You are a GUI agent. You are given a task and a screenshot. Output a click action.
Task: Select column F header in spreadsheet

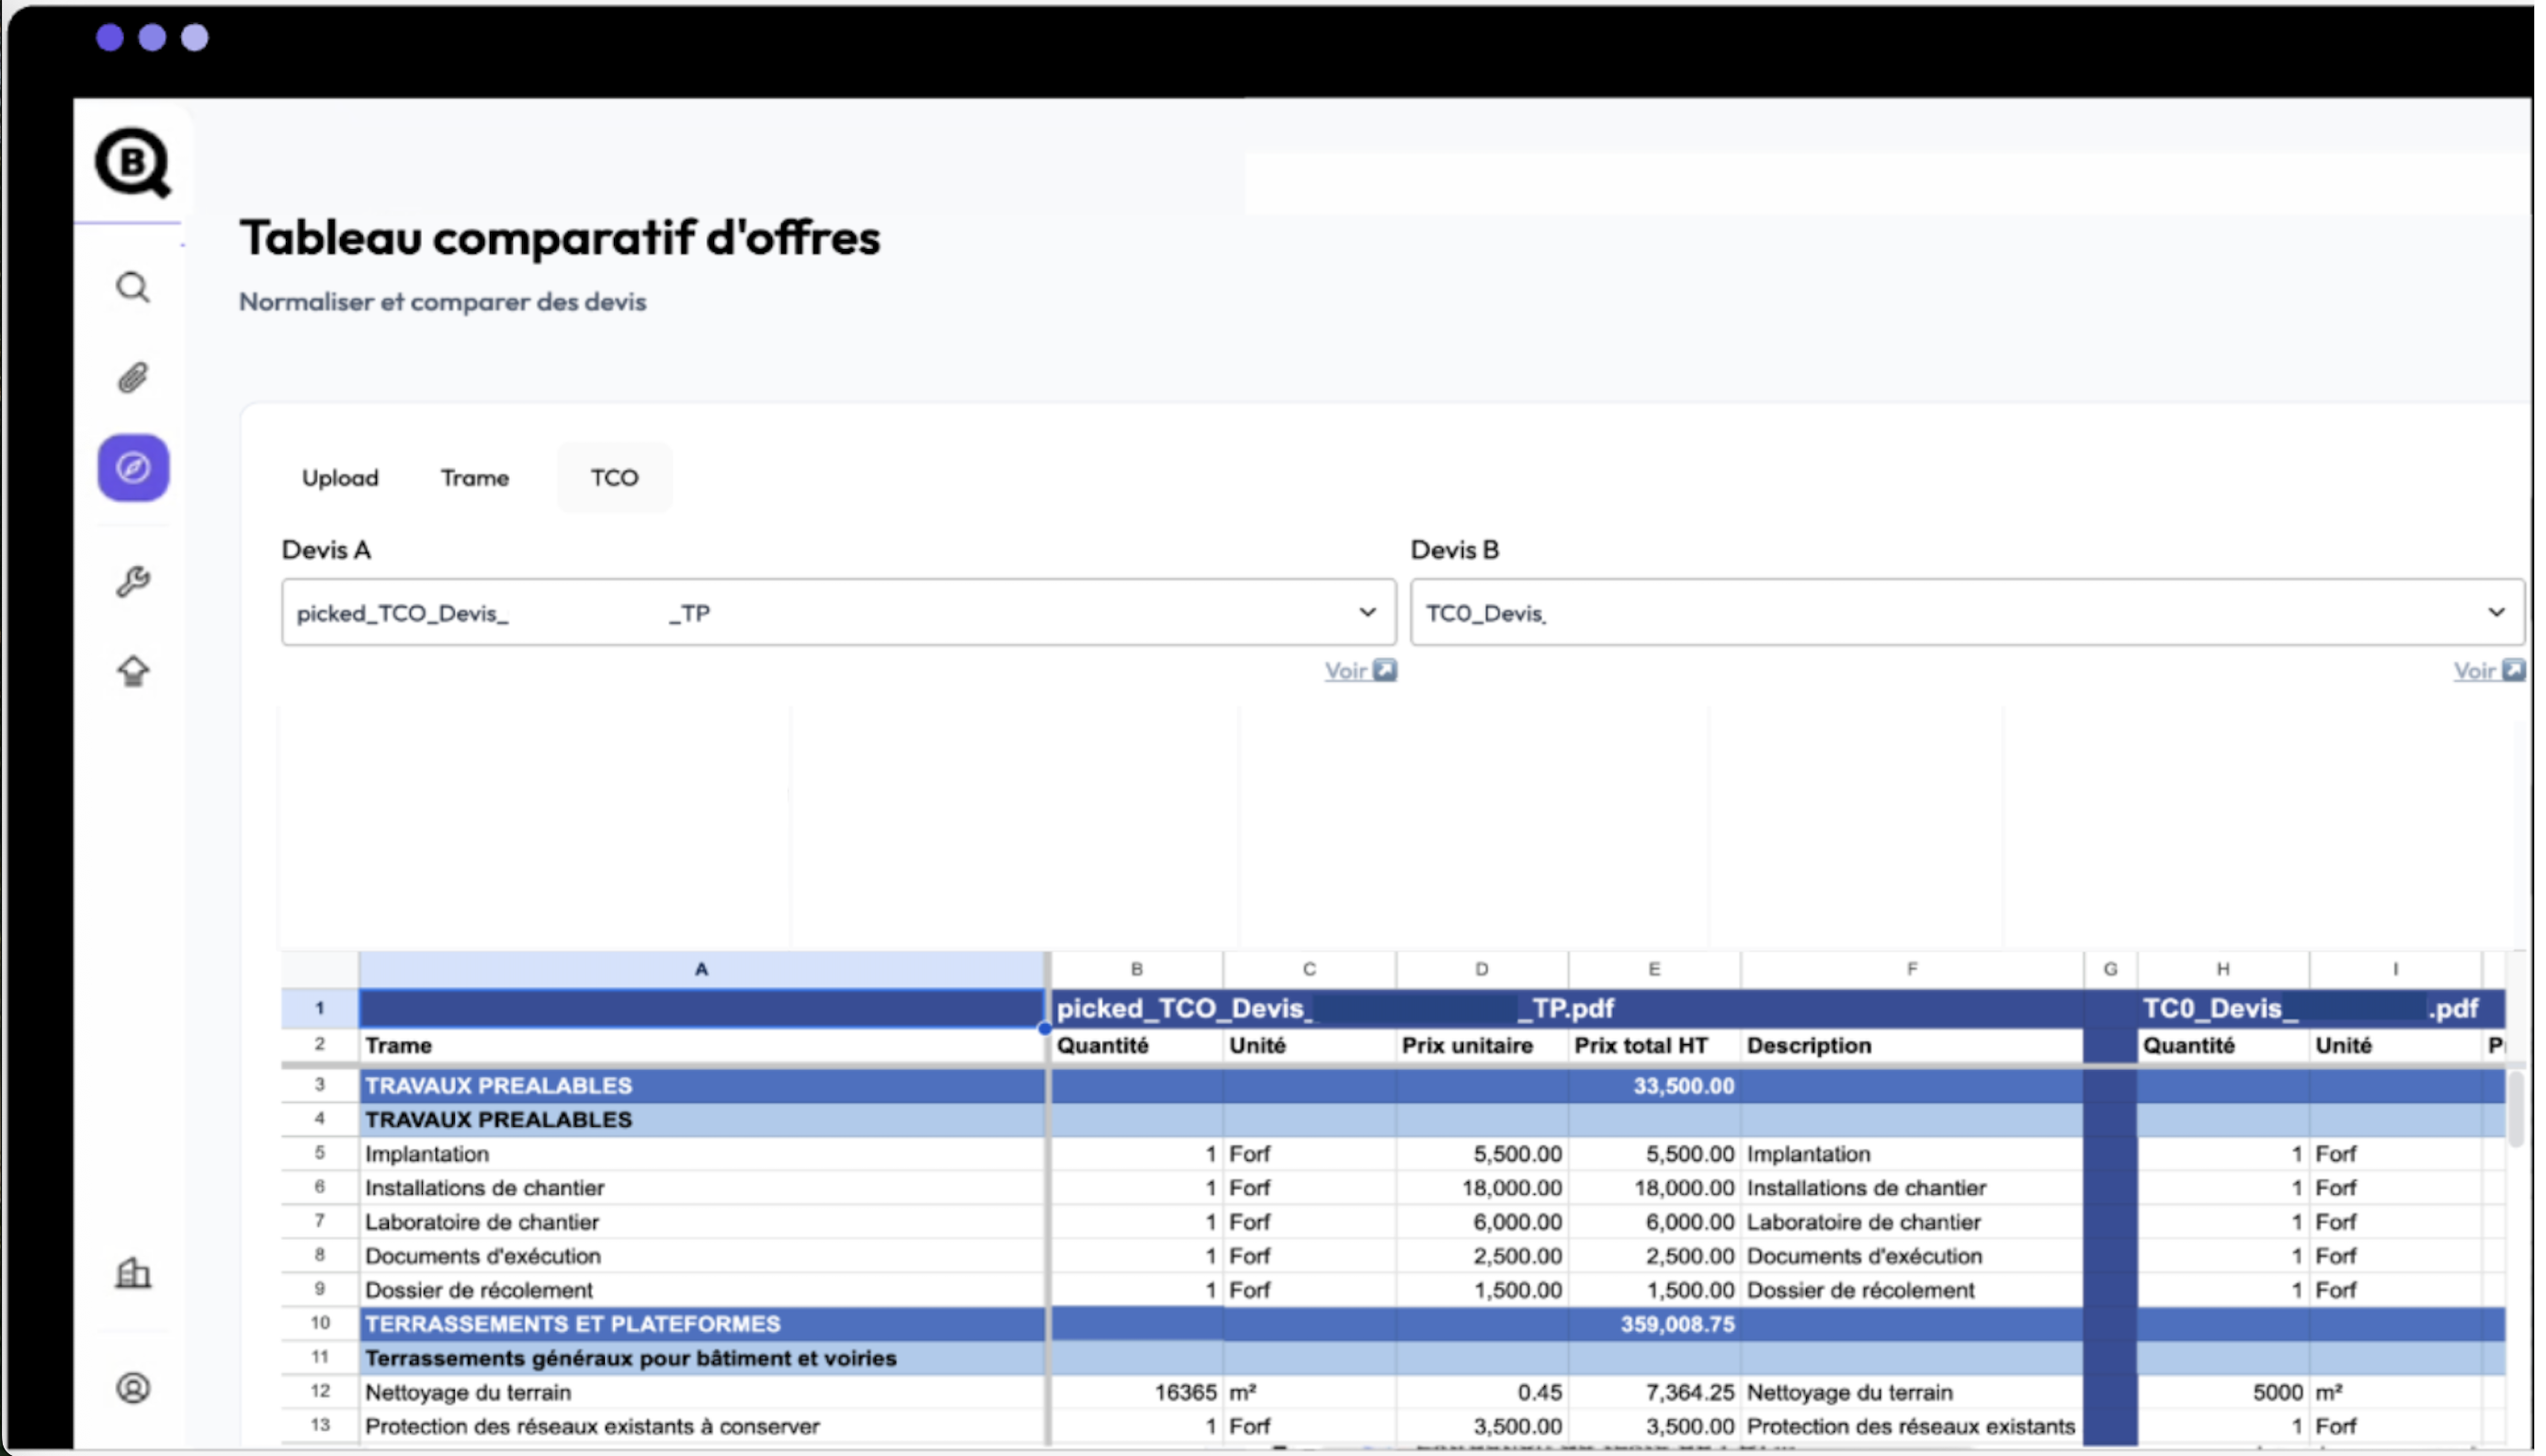pyautogui.click(x=1910, y=969)
